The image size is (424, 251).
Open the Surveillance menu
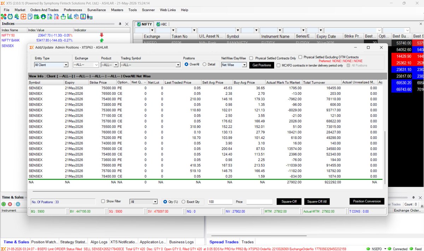pyautogui.click(x=96, y=10)
